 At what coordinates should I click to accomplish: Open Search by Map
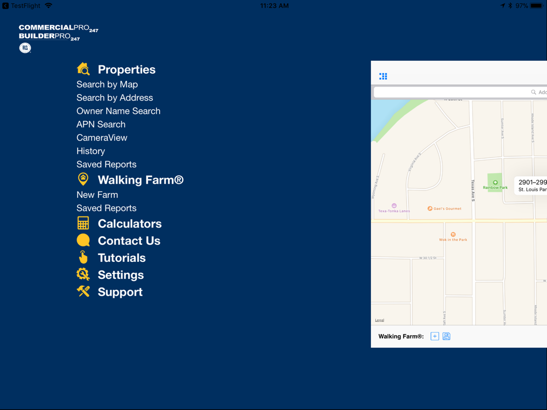point(107,84)
